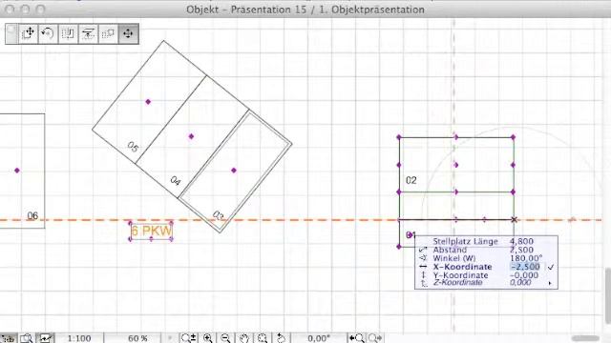The width and height of the screenshot is (611, 343).
Task: Open the 0,00° orientation field
Action: [x=319, y=338]
